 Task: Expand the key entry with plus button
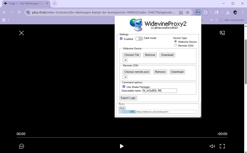click(x=120, y=112)
